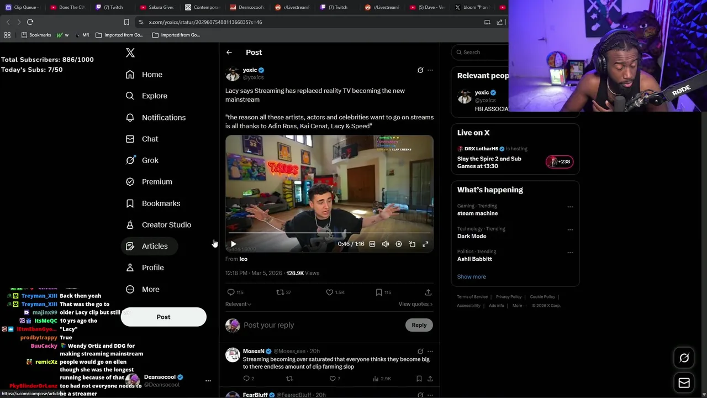Repost MosesN's comment

click(x=289, y=379)
